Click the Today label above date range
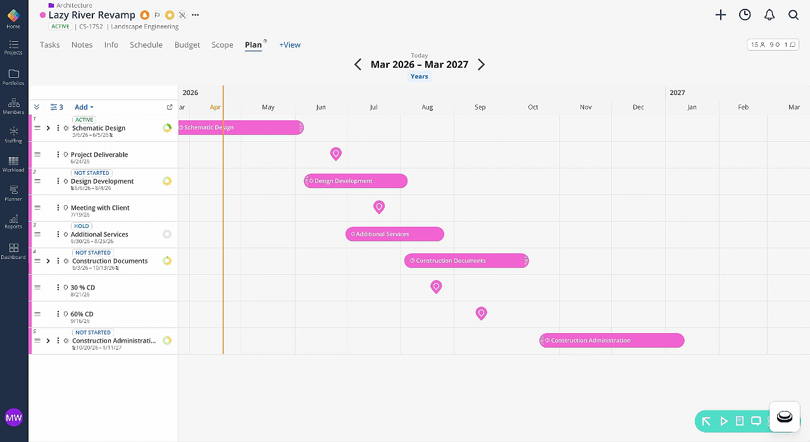Image resolution: width=810 pixels, height=442 pixels. click(x=419, y=56)
